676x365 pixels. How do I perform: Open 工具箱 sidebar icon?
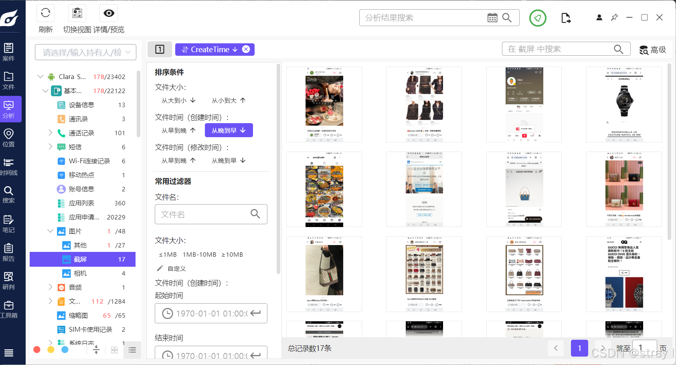pyautogui.click(x=9, y=309)
